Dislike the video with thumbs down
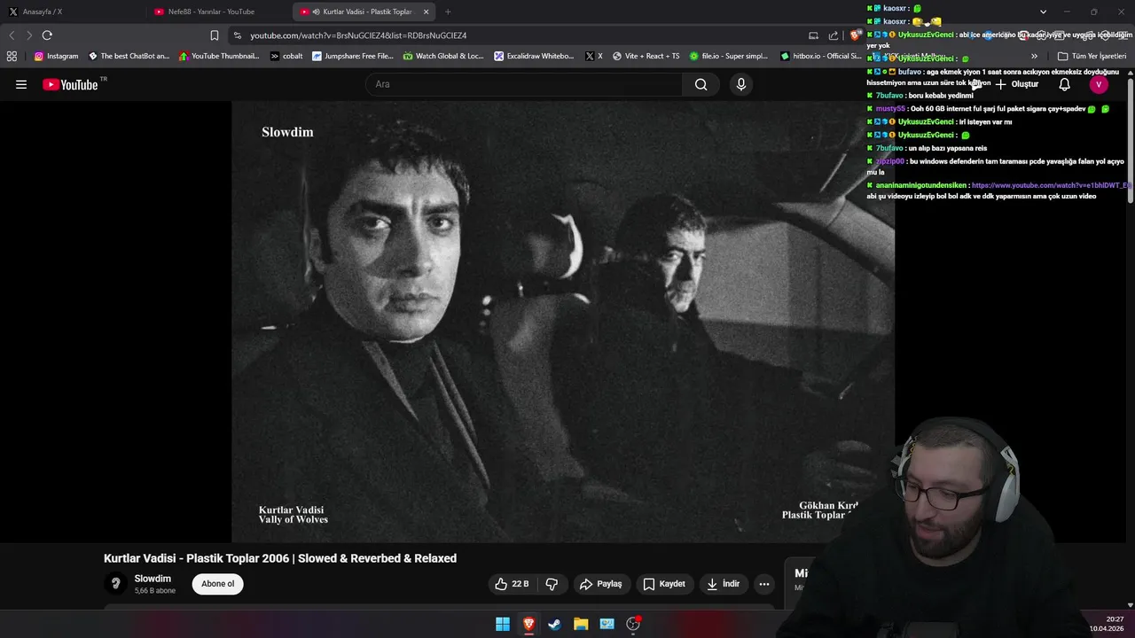The height and width of the screenshot is (638, 1135). tap(552, 584)
